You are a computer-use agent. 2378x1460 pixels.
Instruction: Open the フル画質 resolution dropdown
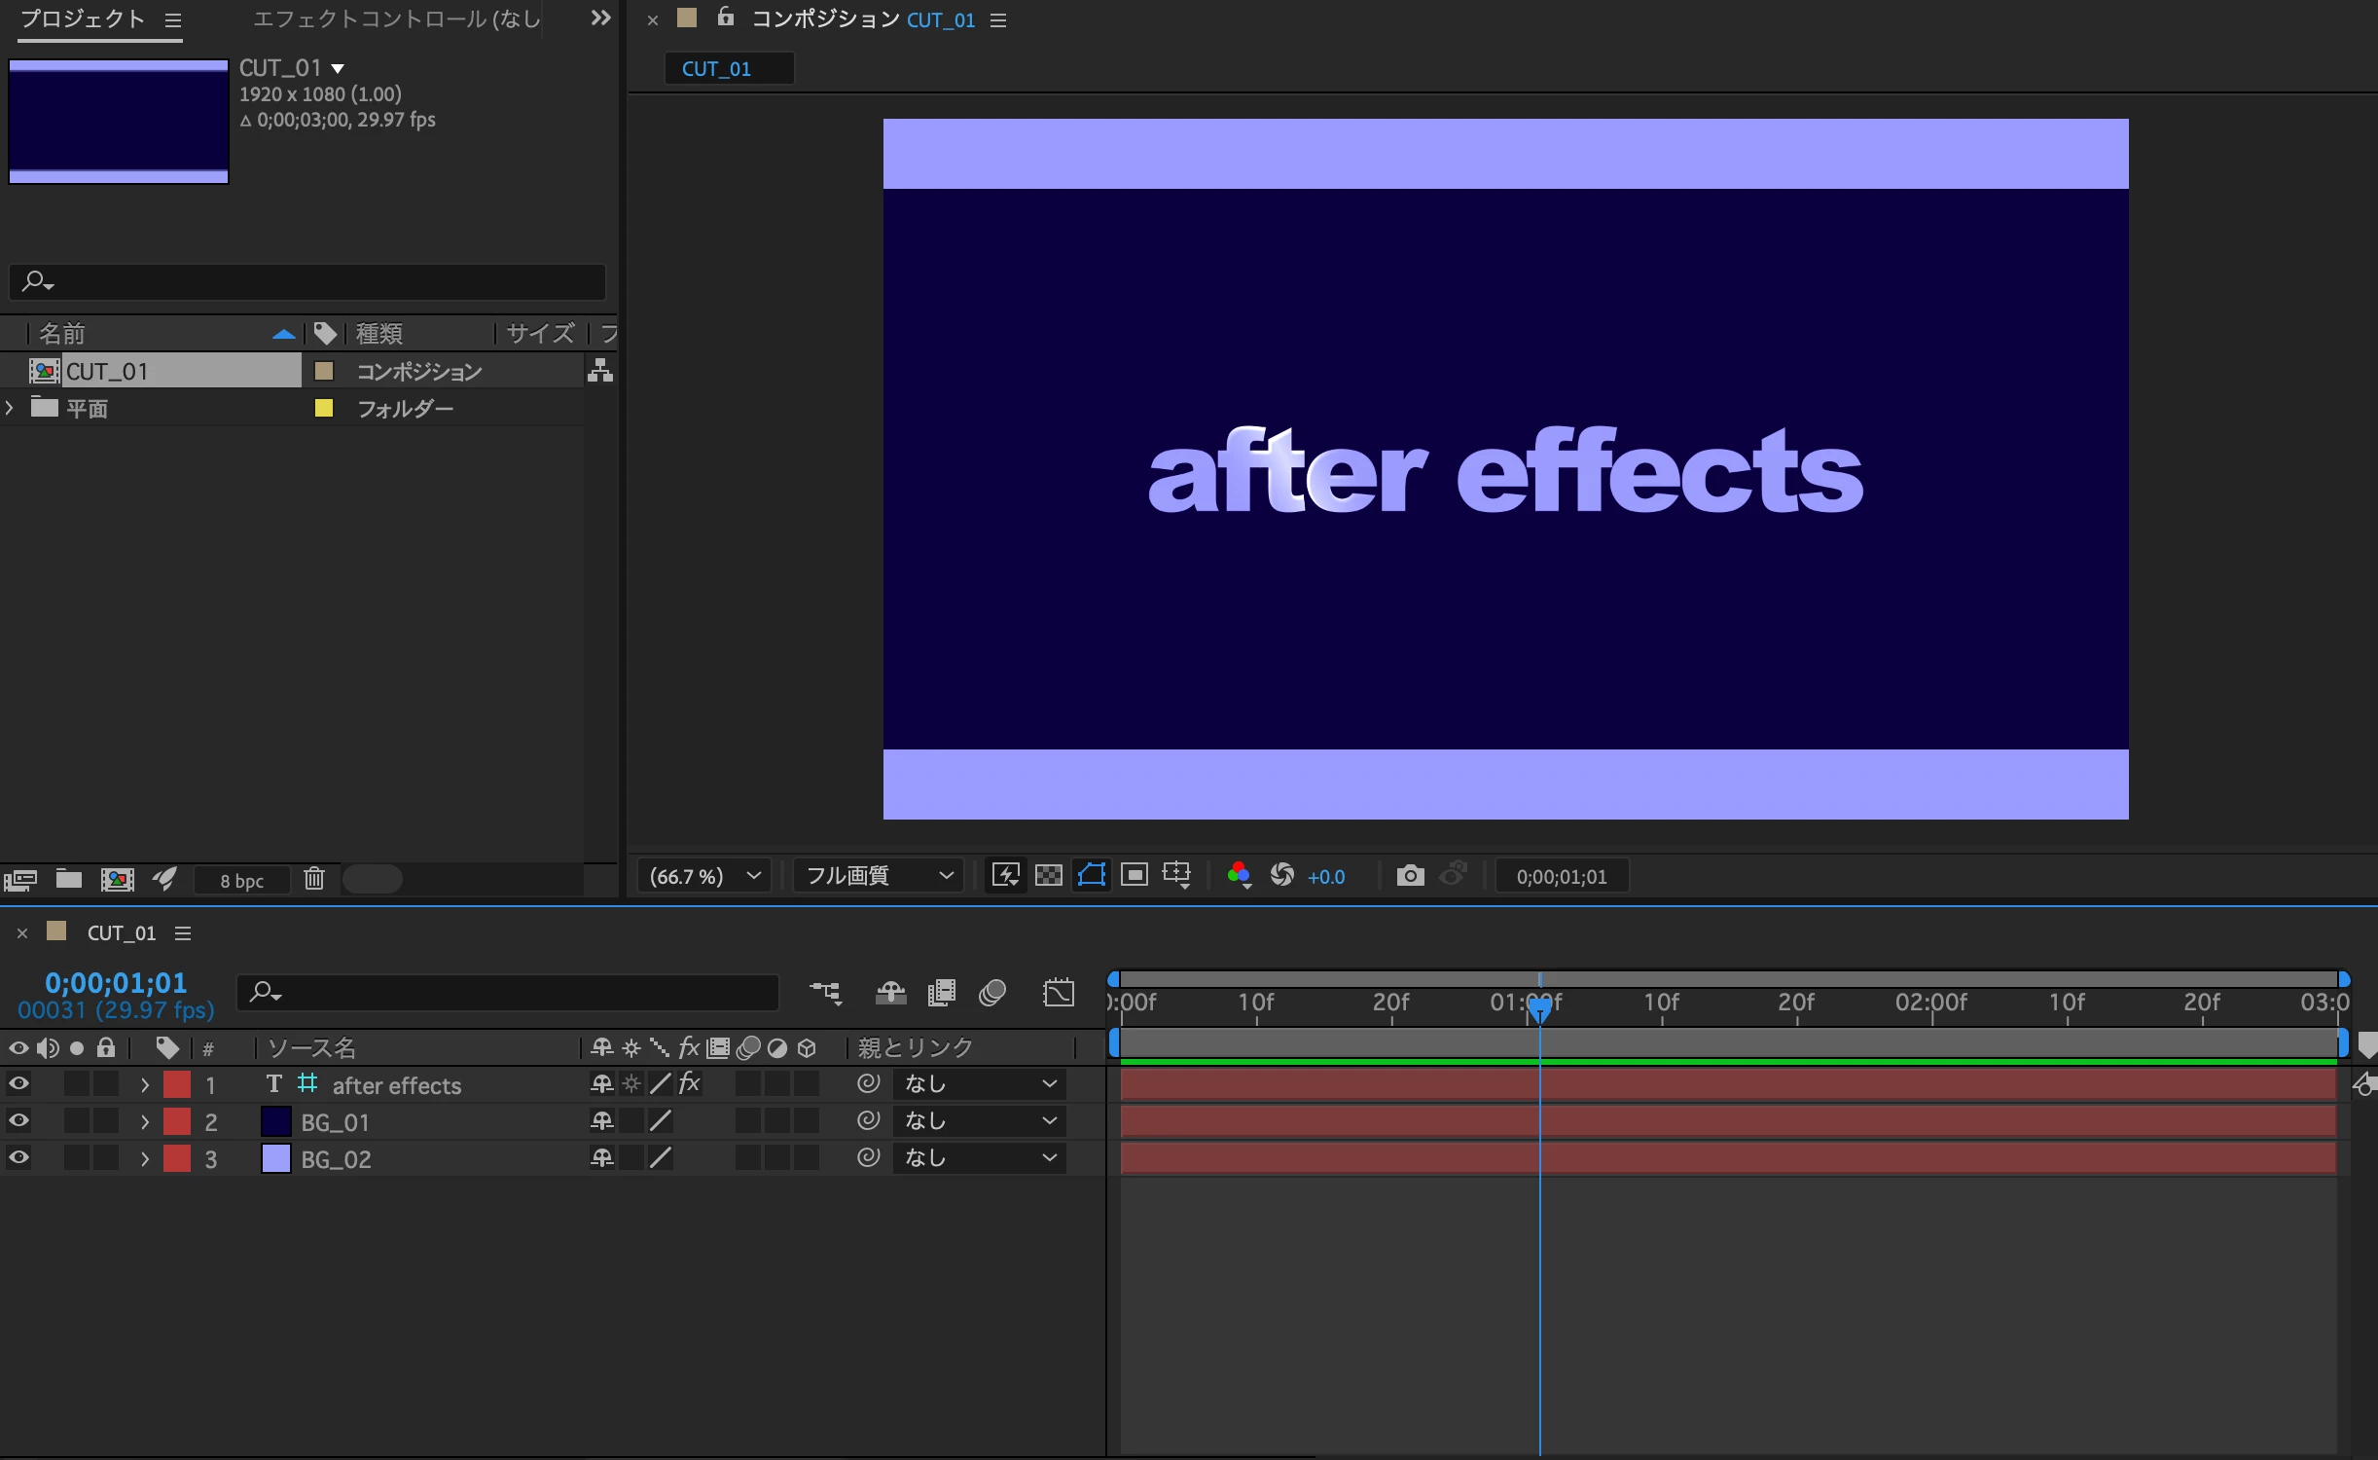tap(878, 876)
